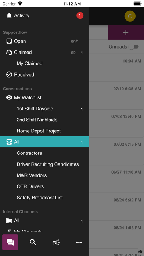Screen dimensions: 144x256
Task: Open the chat bubbles tab in bottom bar
Action: coord(10,242)
